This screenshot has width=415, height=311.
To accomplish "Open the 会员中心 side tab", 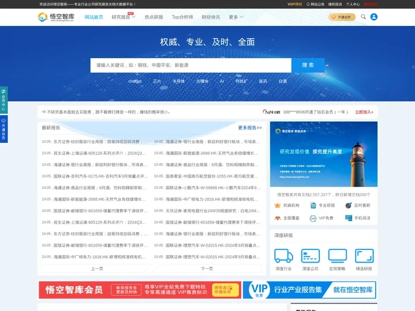I will coord(3,100).
